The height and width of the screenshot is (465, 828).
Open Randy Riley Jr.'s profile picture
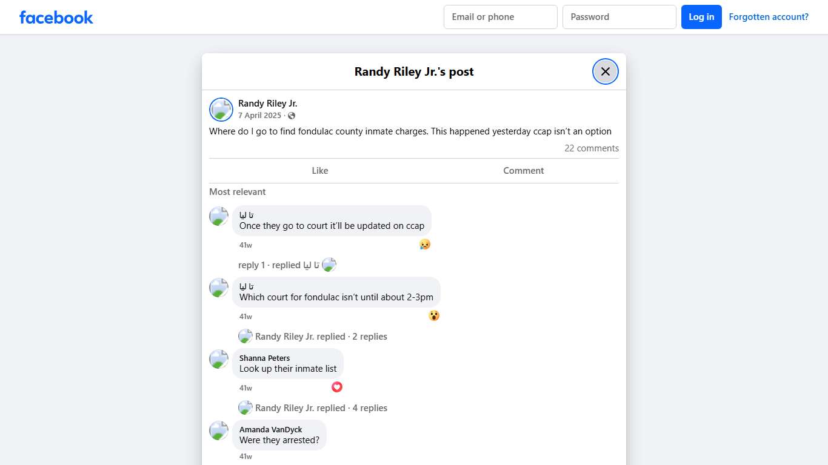221,109
